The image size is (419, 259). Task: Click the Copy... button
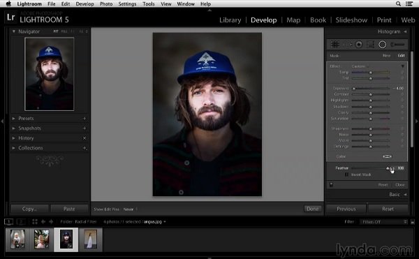click(29, 209)
